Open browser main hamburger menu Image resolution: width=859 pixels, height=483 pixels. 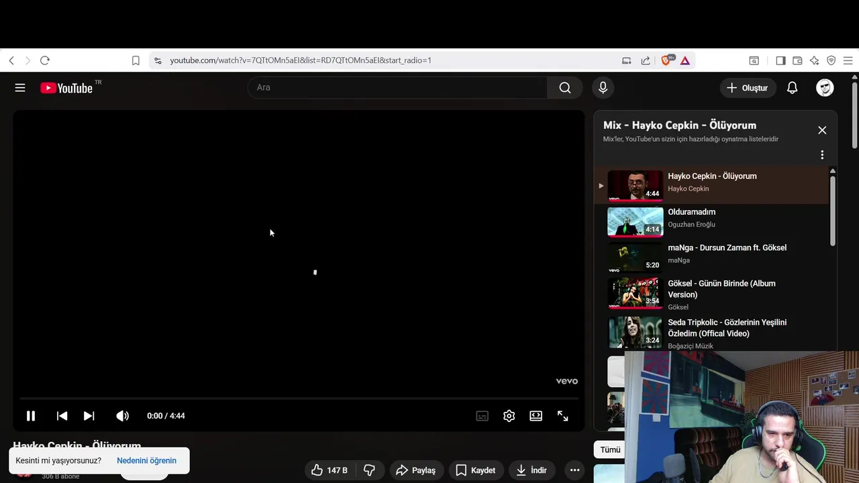(848, 60)
